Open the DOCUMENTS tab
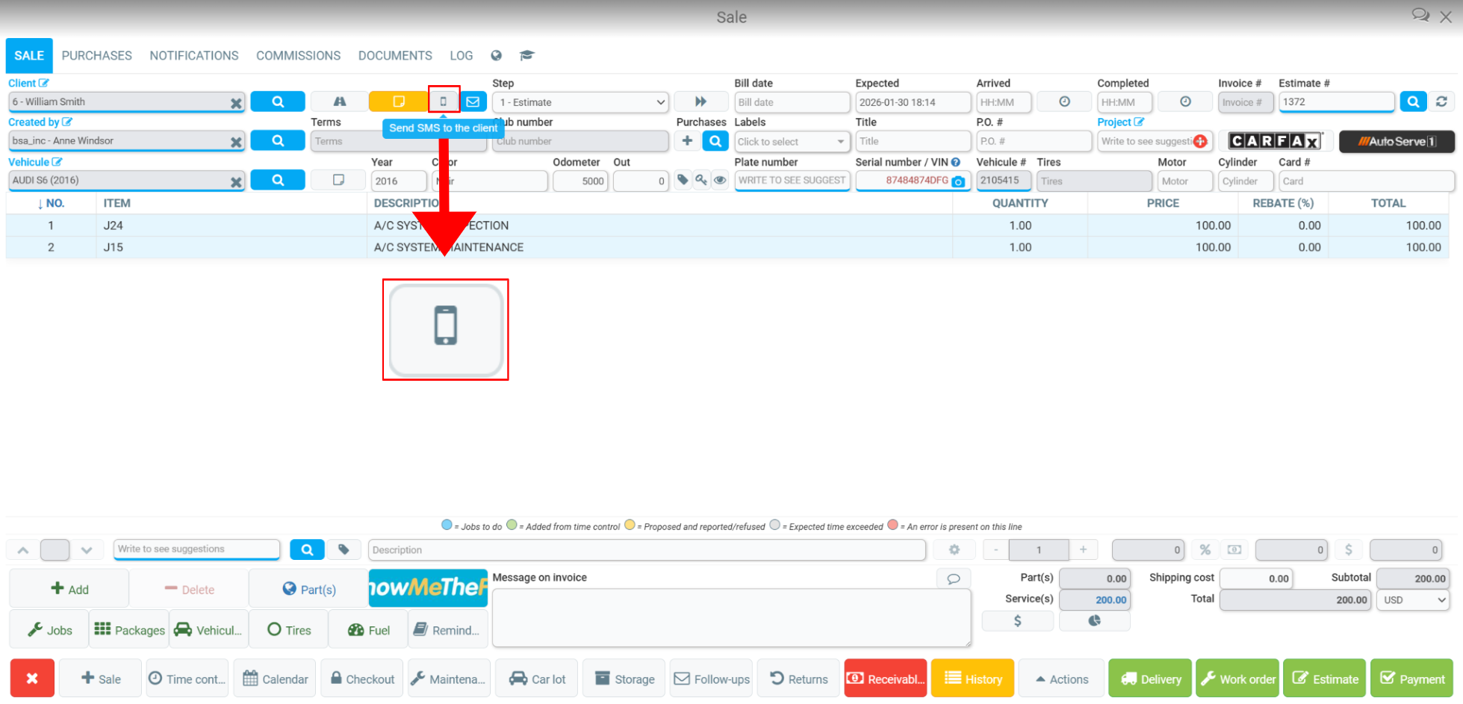Screen dimensions: 1463x704 (x=395, y=55)
